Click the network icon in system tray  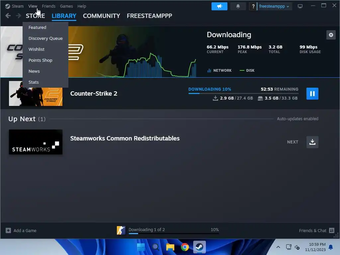[x=289, y=247]
